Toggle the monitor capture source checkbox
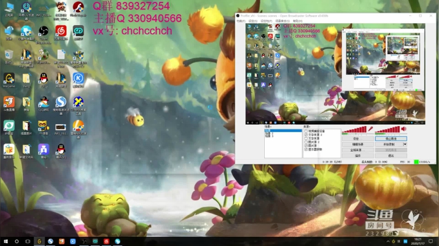 click(x=306, y=150)
